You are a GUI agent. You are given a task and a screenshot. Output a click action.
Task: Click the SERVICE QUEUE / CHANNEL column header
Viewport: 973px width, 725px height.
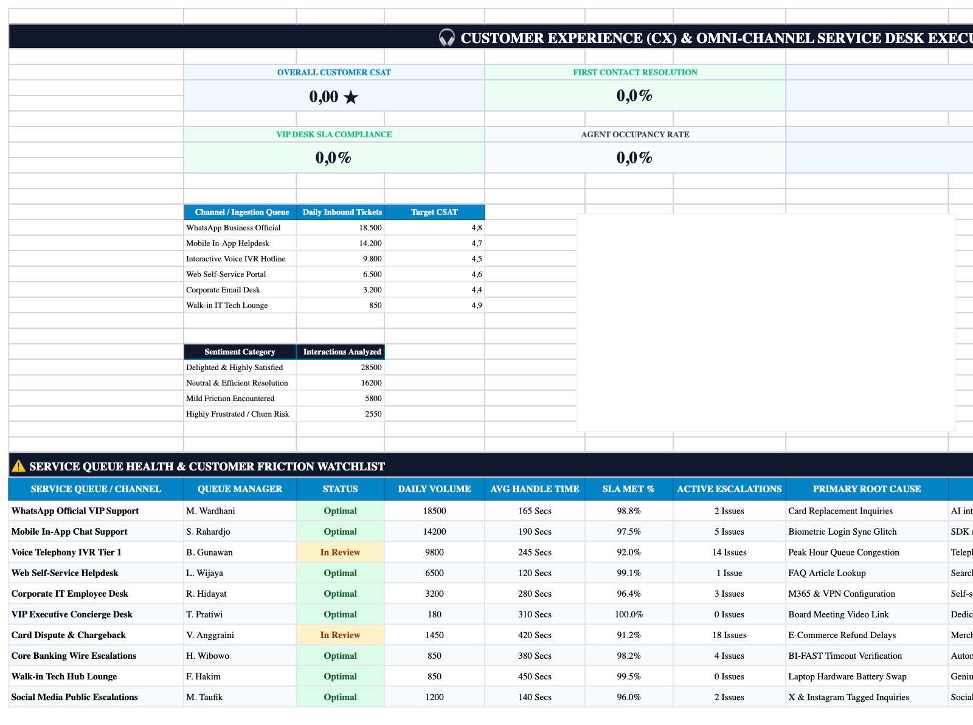point(96,489)
